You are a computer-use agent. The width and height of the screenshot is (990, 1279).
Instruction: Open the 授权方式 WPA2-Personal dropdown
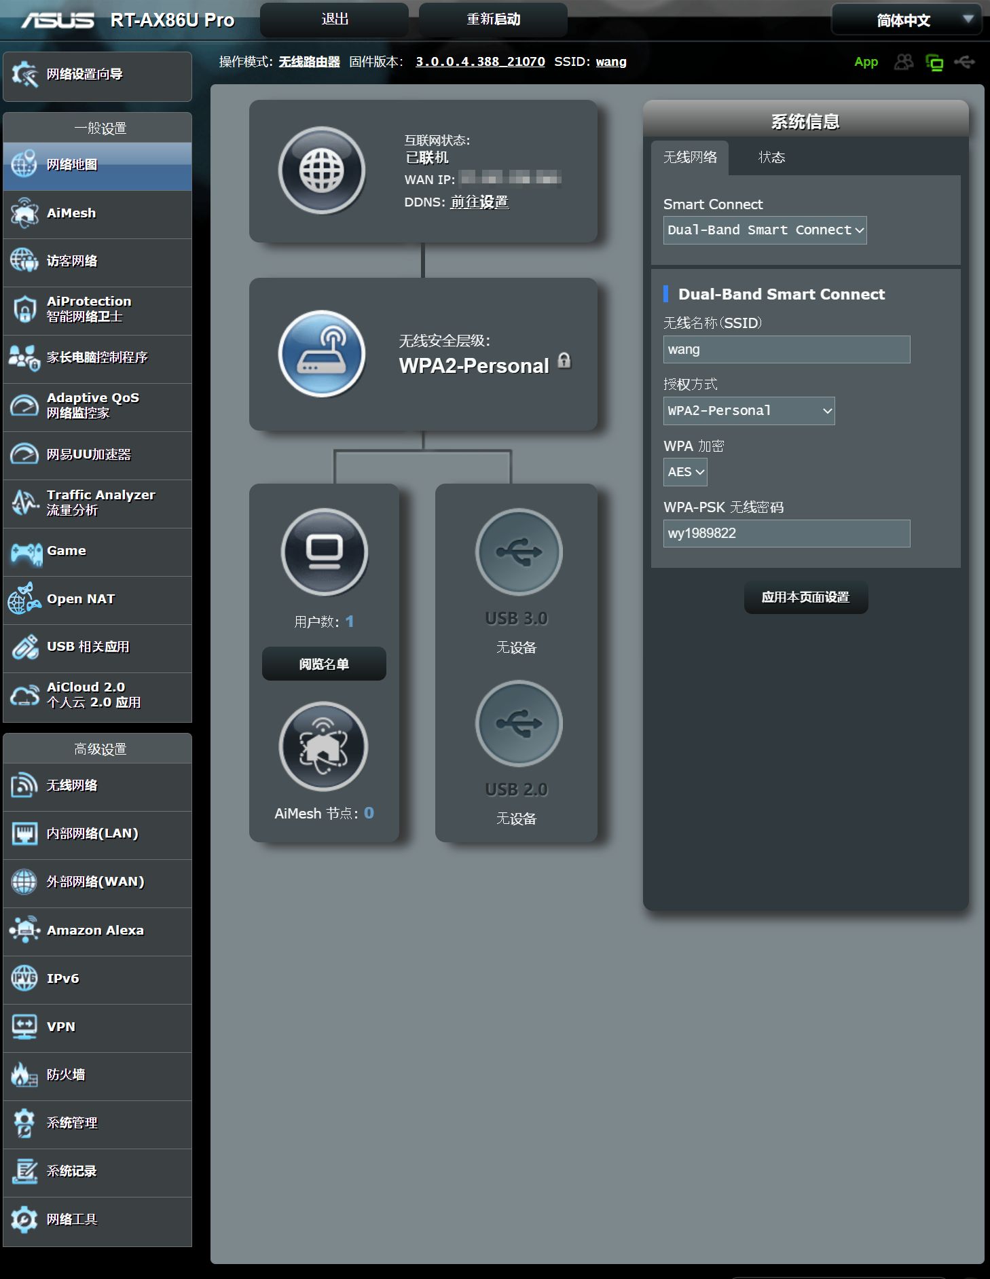click(749, 411)
